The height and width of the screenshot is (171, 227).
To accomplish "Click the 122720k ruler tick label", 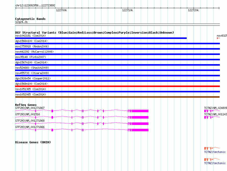I will (193, 10).
